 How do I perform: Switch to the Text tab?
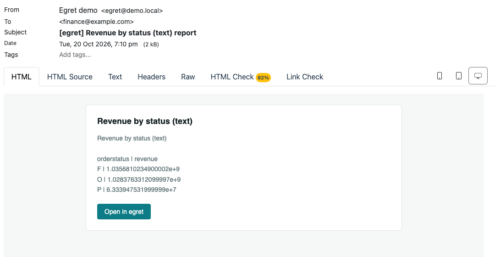pos(115,77)
